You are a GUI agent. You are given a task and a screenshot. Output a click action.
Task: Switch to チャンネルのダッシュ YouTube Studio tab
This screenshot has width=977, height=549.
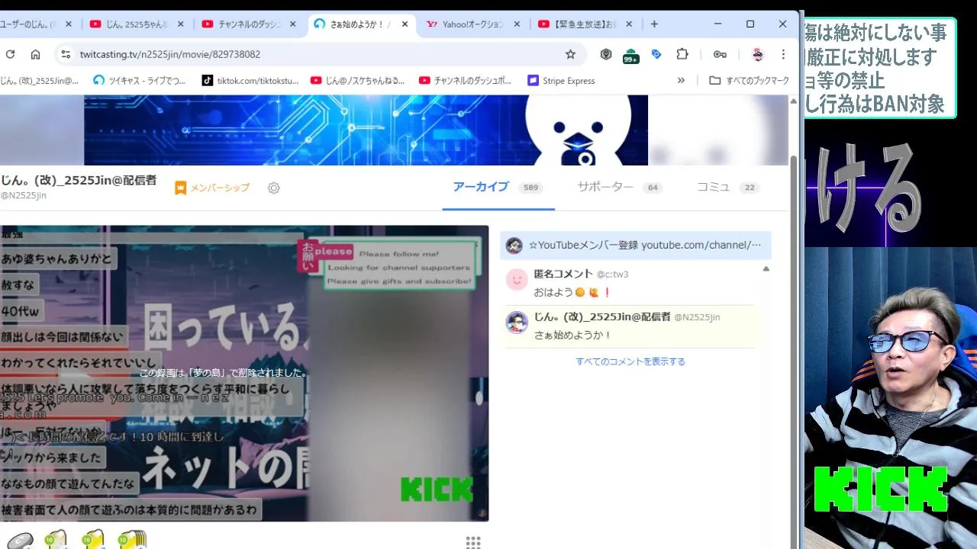coord(249,24)
